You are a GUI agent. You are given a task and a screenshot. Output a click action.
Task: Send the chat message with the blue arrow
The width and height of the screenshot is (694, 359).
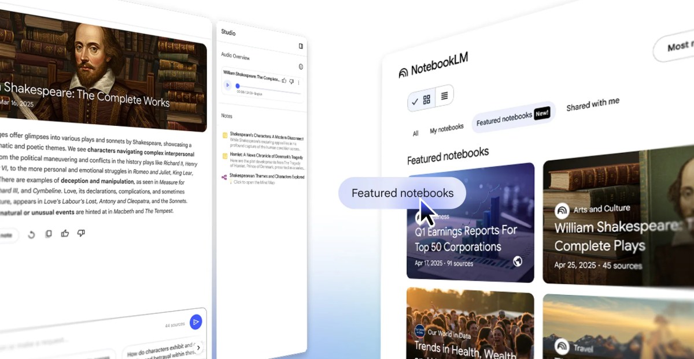tap(196, 322)
